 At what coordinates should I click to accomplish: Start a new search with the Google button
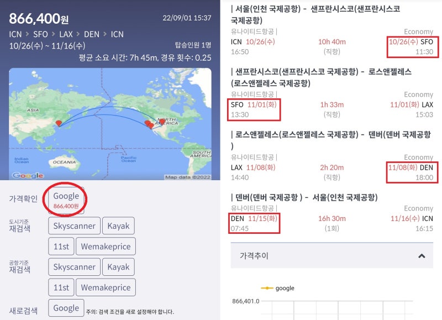point(66,307)
